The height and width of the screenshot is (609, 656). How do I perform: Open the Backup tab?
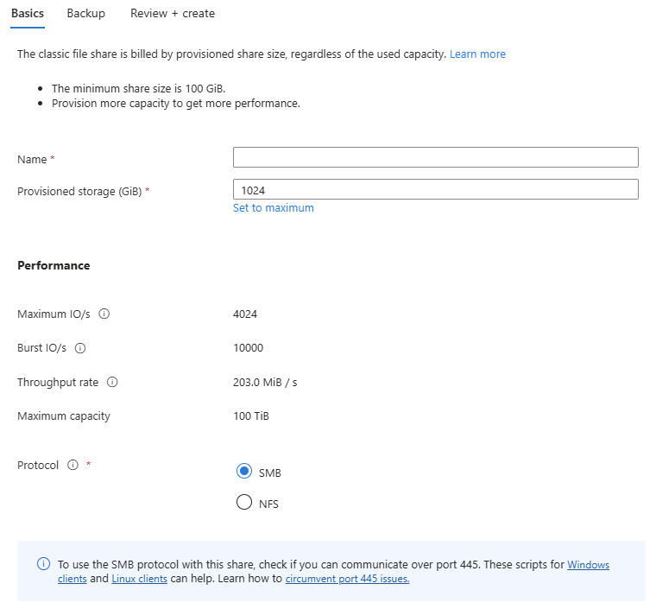coord(85,14)
